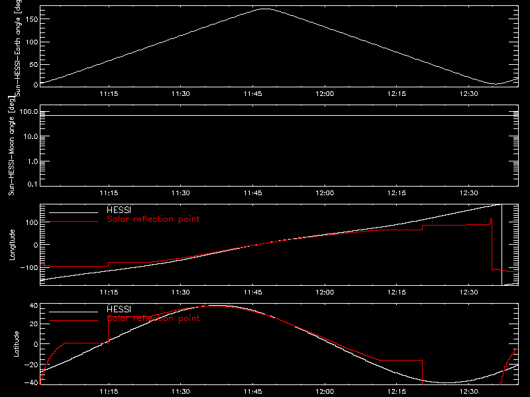The height and width of the screenshot is (397, 530).
Task: Click 11:15 label under Sun-HESSI-Moon angle plot
Action: (109, 193)
